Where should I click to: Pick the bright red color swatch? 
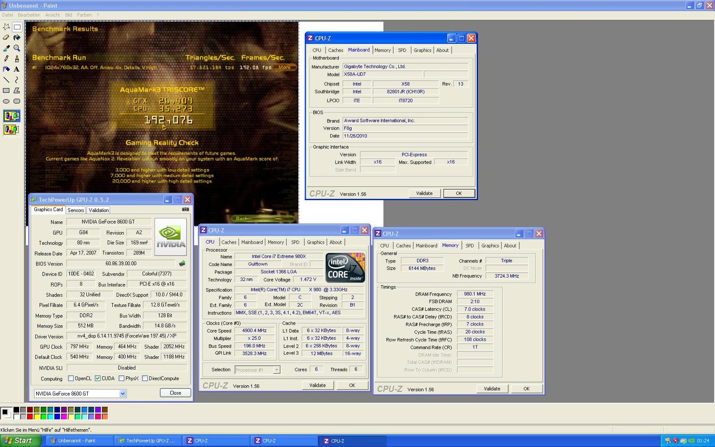point(30,417)
